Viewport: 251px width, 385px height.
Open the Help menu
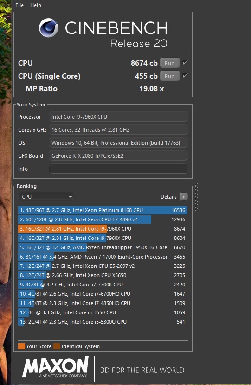click(36, 5)
